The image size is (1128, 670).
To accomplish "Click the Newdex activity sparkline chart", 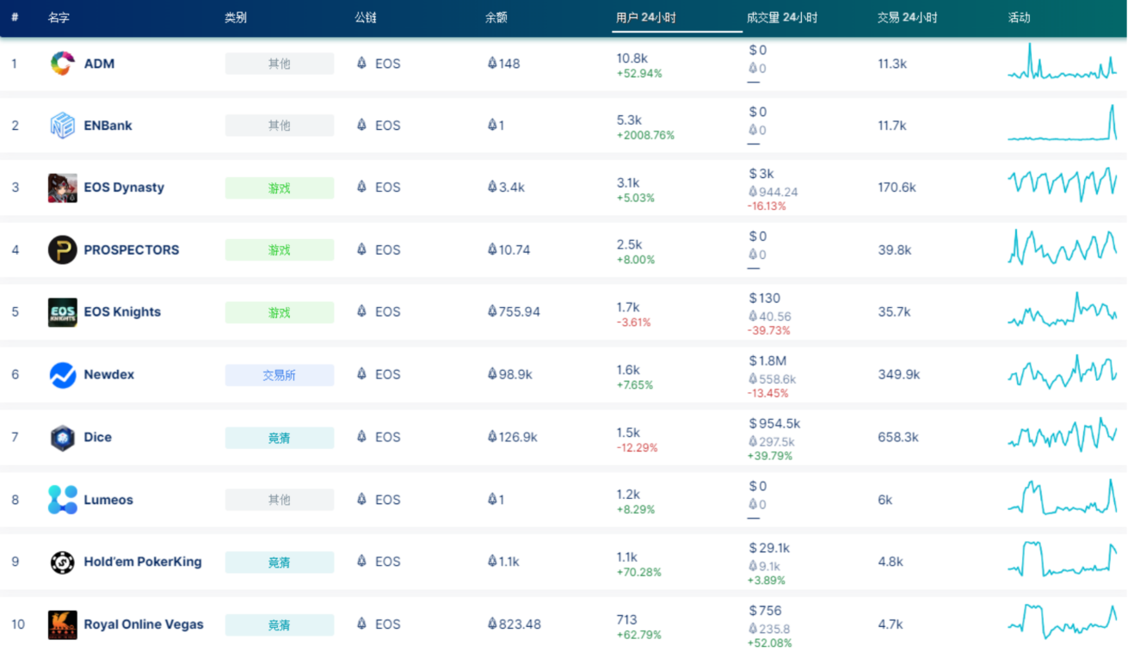I will (x=1063, y=373).
